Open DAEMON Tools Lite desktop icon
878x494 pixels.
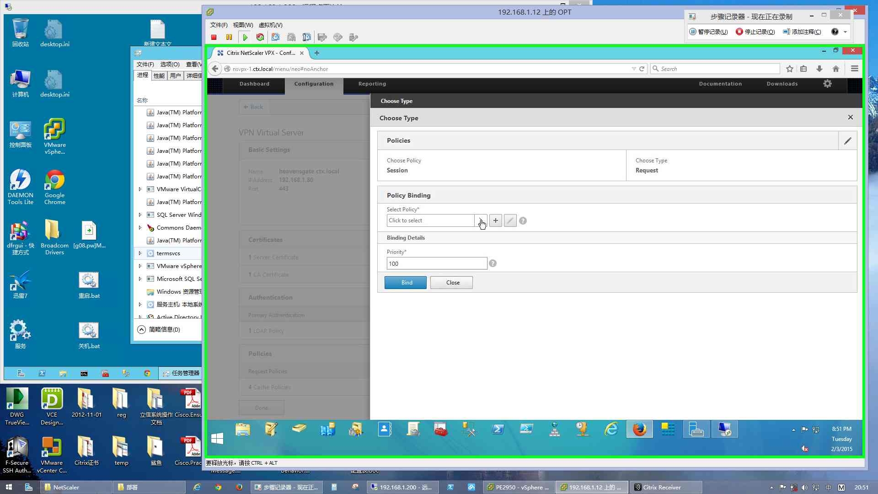pyautogui.click(x=20, y=187)
